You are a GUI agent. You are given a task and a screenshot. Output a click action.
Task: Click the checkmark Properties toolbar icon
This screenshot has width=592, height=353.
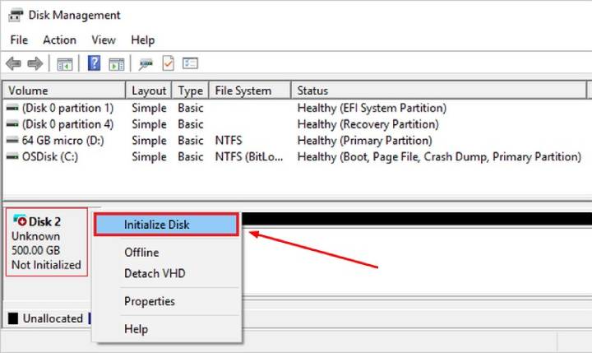168,63
